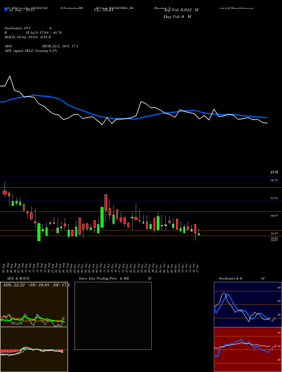Open the blue Stochastics mini chart
Image resolution: width=282 pixels, height=372 pixels.
tap(248, 304)
